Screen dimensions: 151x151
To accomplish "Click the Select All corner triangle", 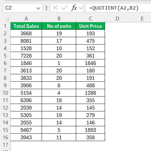I will (7, 19).
